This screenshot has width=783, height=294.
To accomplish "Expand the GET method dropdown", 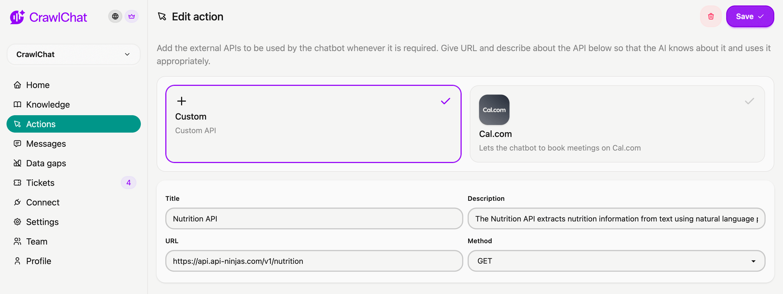I will (x=616, y=261).
